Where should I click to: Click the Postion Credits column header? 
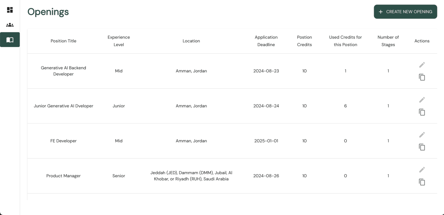click(305, 41)
